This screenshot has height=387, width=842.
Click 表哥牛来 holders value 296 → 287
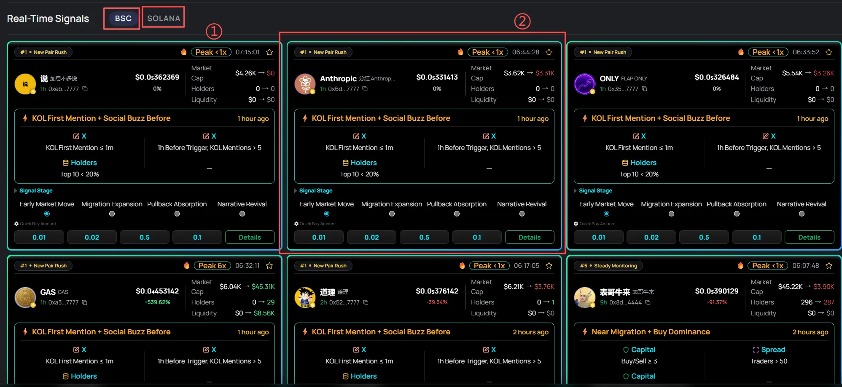[817, 302]
